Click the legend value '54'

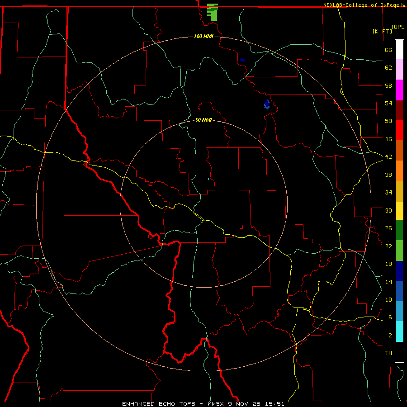388,103
